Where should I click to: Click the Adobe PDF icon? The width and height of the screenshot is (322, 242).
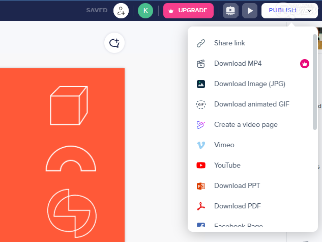(201, 206)
